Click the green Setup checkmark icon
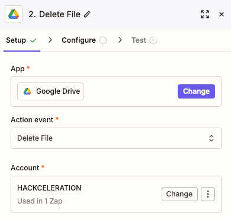Screen dimensions: 231x219 click(33, 40)
